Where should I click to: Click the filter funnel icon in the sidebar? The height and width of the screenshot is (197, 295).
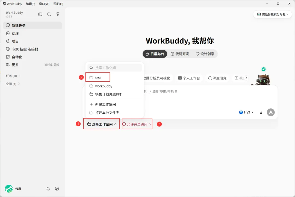58,14
